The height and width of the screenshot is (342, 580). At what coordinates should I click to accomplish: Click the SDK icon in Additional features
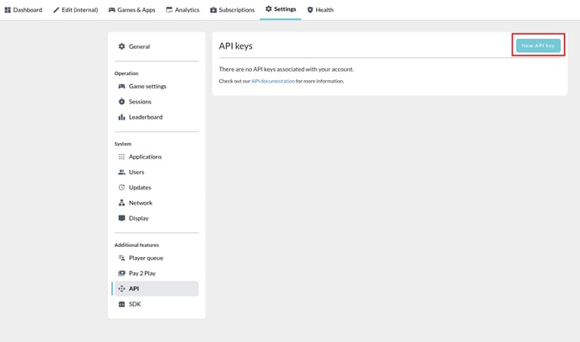pos(121,304)
